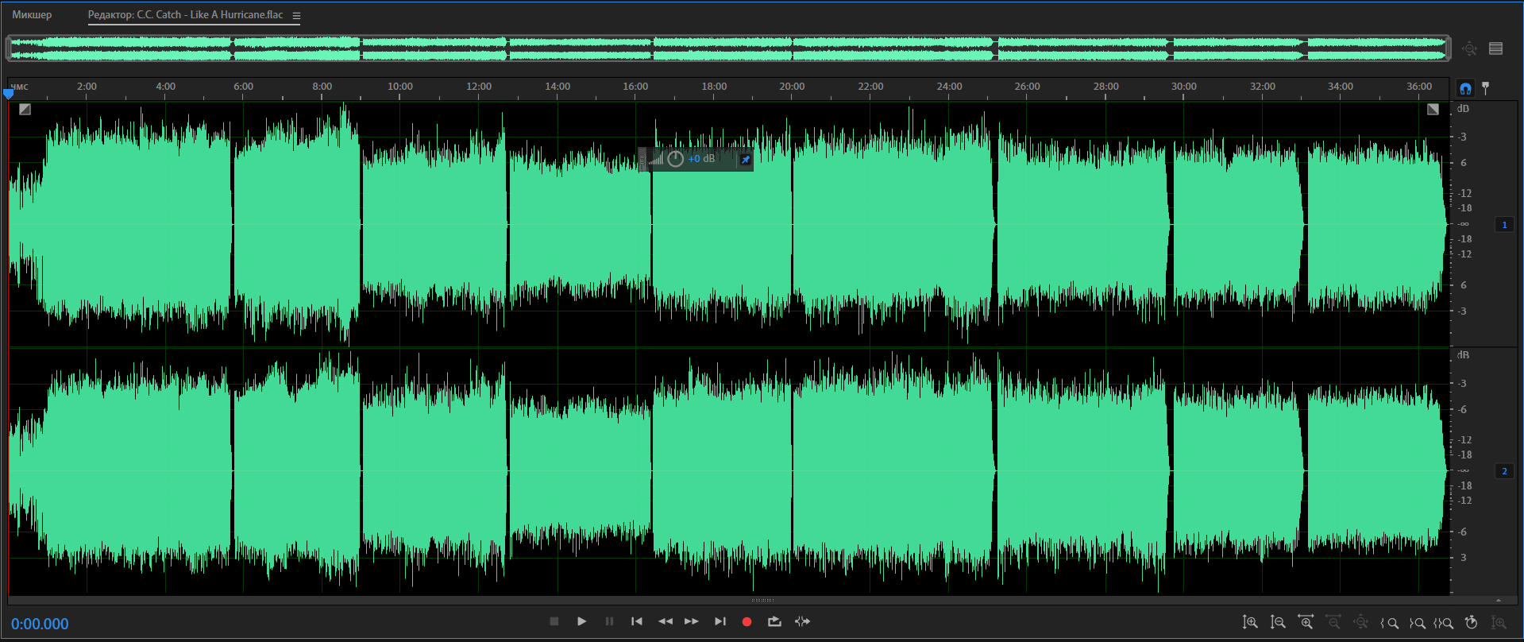This screenshot has width=1524, height=642.
Task: Click the left edge handle of the navigator
Action: (x=8, y=48)
